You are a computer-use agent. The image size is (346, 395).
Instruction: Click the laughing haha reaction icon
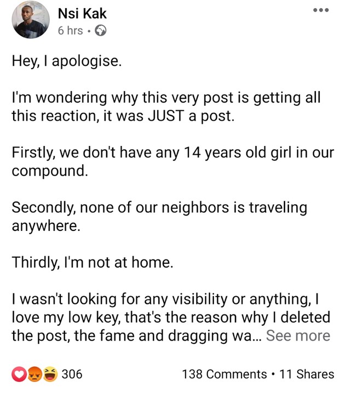click(x=49, y=375)
